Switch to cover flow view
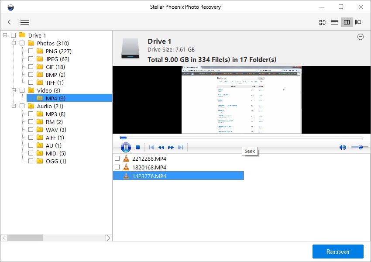The width and height of the screenshot is (371, 262). click(x=359, y=22)
